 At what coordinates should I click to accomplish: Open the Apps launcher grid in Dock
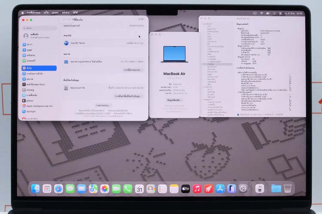point(47,189)
